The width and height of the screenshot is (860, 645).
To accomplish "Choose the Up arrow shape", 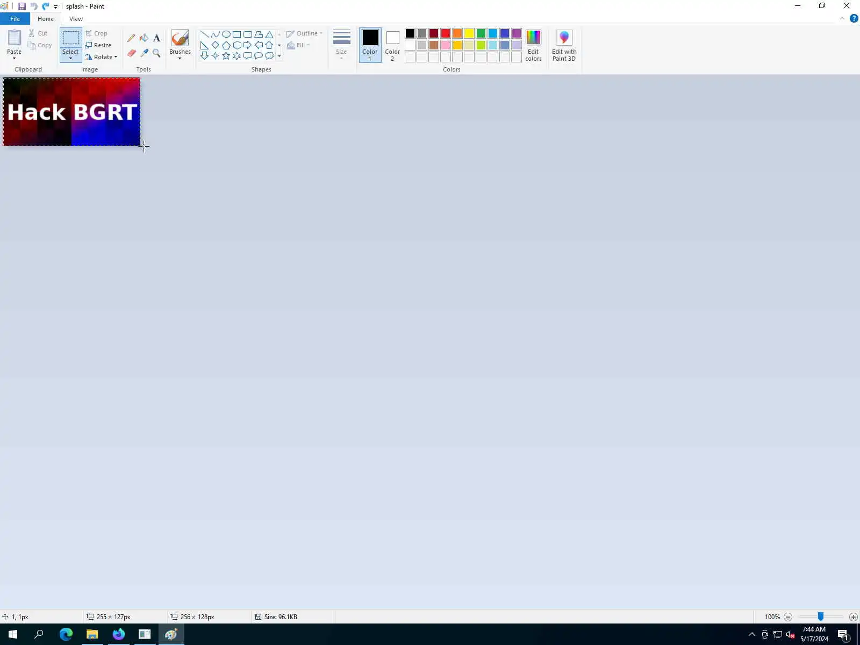I will point(269,45).
